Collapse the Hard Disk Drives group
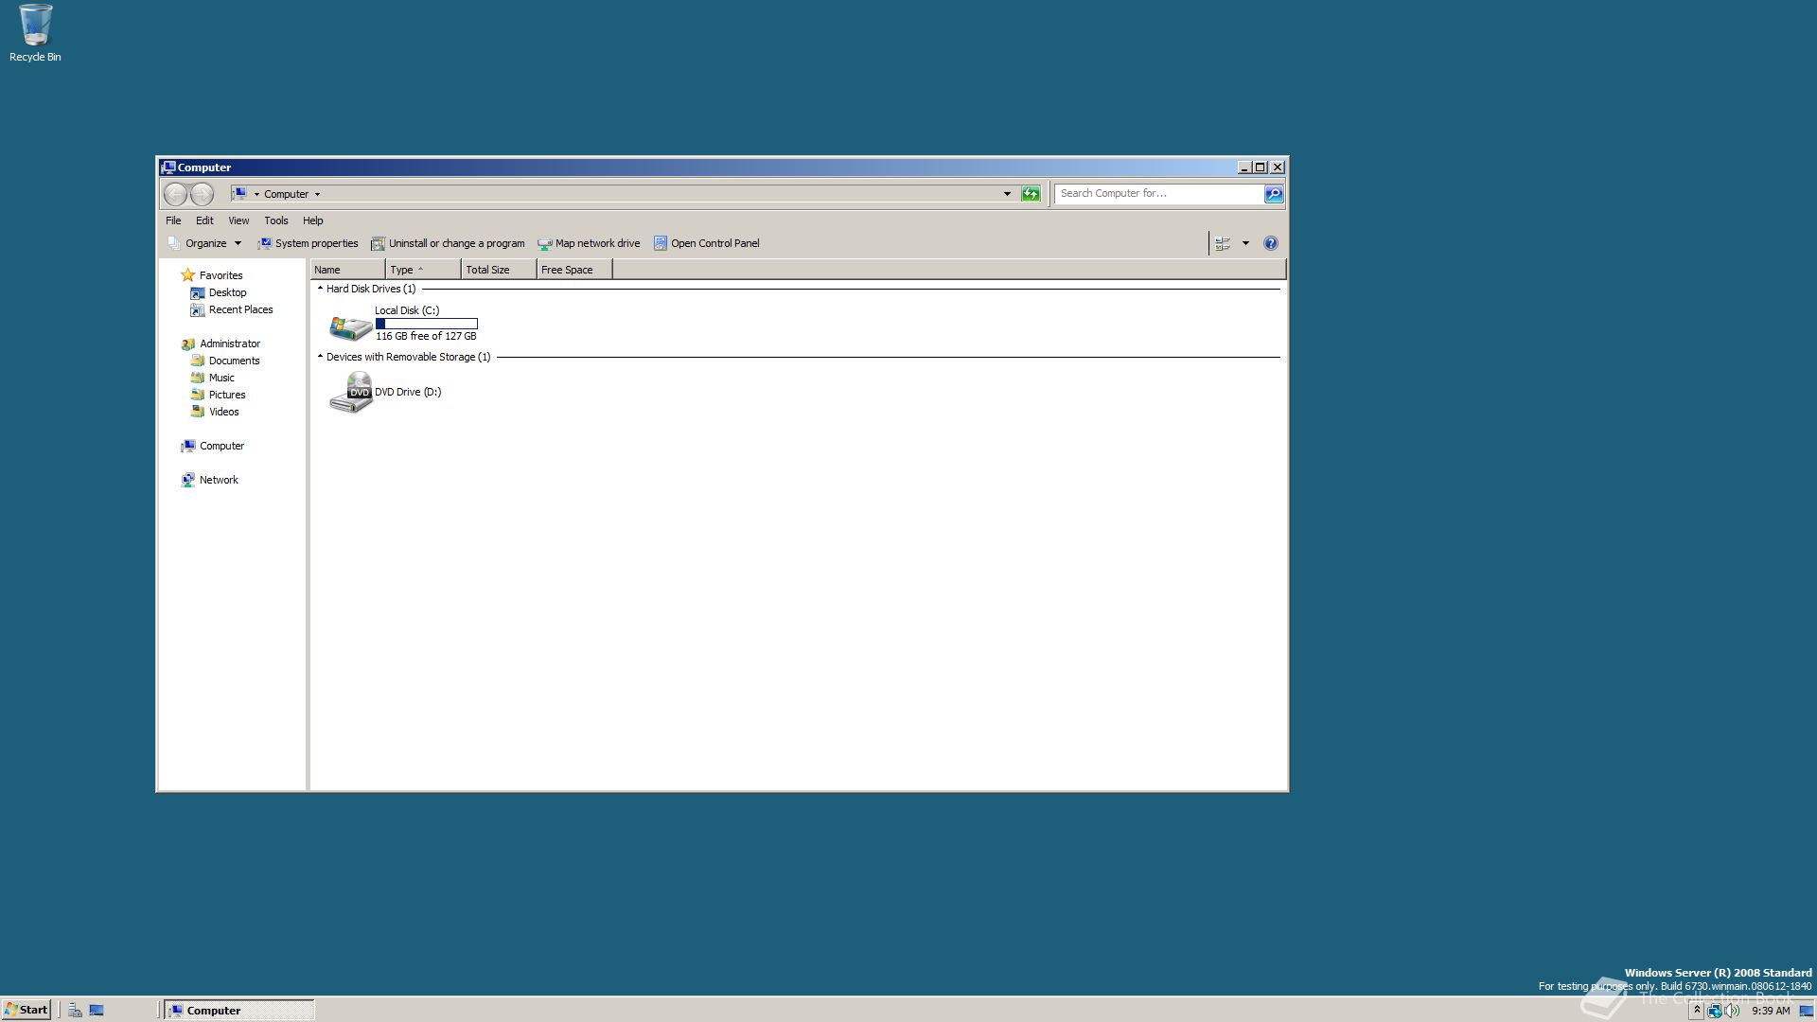1817x1022 pixels. pyautogui.click(x=320, y=289)
